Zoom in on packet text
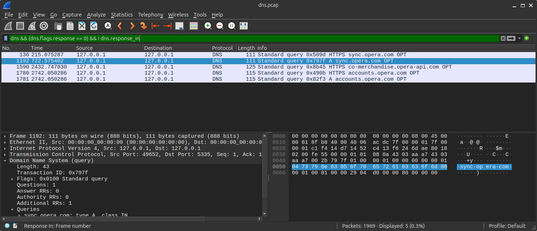 tap(208, 26)
